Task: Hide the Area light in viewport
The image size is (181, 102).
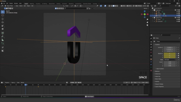Action: (x=177, y=12)
